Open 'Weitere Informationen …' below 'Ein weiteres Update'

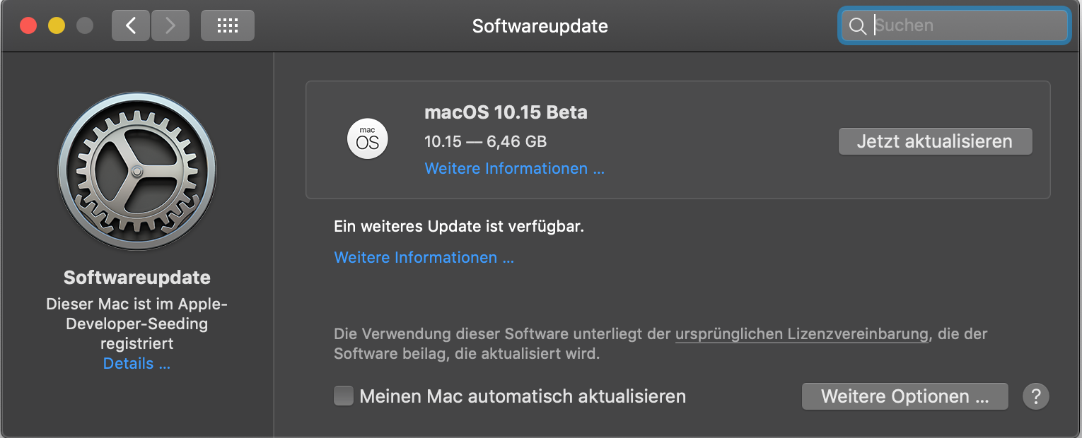424,258
